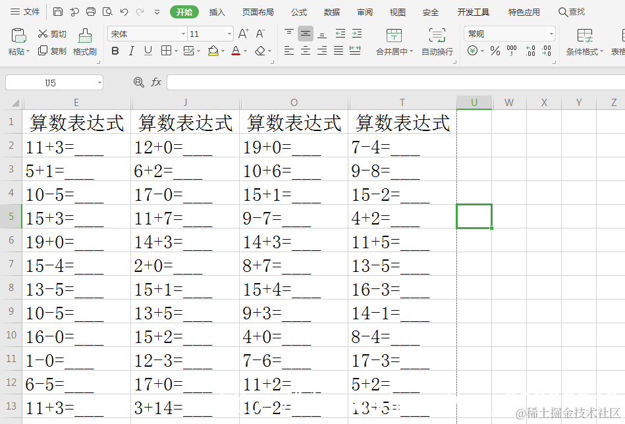
Task: Click the Paste icon
Action: coord(18,36)
